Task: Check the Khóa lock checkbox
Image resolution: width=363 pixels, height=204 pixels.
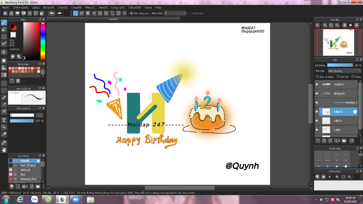Action: coord(353,77)
